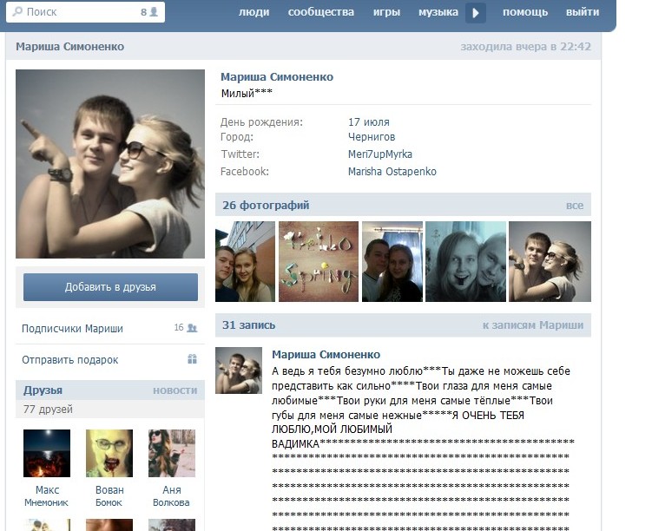Click все to view all photos
This screenshot has height=531, width=652.
(574, 206)
